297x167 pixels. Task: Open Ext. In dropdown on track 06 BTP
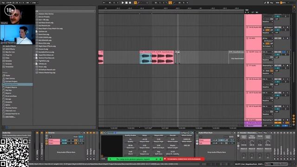(268, 52)
